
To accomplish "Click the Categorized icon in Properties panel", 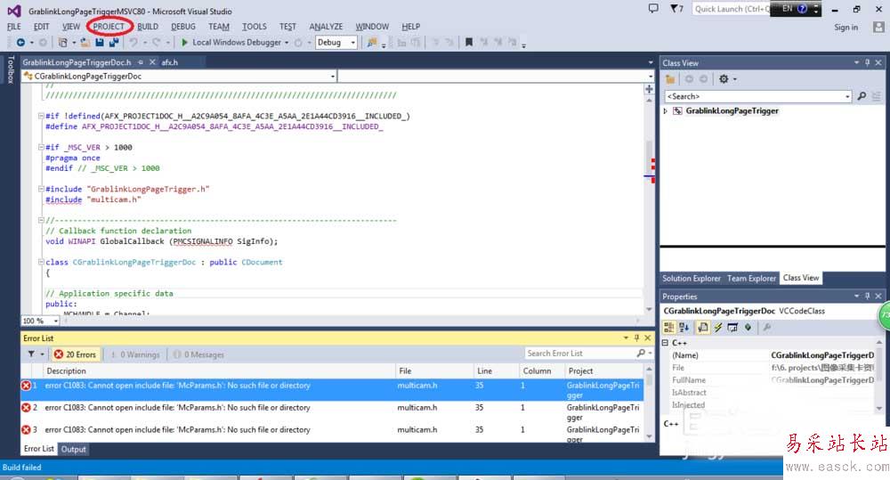I will [671, 328].
